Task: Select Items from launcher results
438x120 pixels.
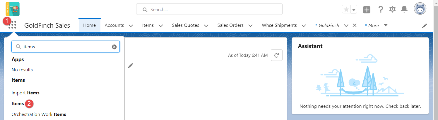Action: 18,103
